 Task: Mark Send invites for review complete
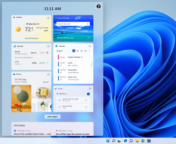[60, 100]
